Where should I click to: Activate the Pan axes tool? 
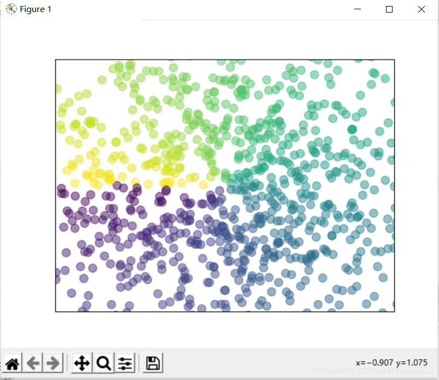tap(82, 363)
